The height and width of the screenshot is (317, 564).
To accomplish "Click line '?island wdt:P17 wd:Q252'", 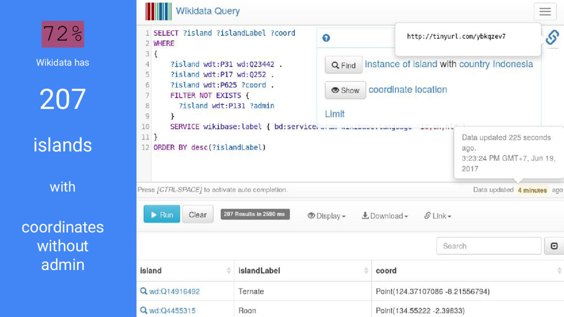I will point(222,74).
